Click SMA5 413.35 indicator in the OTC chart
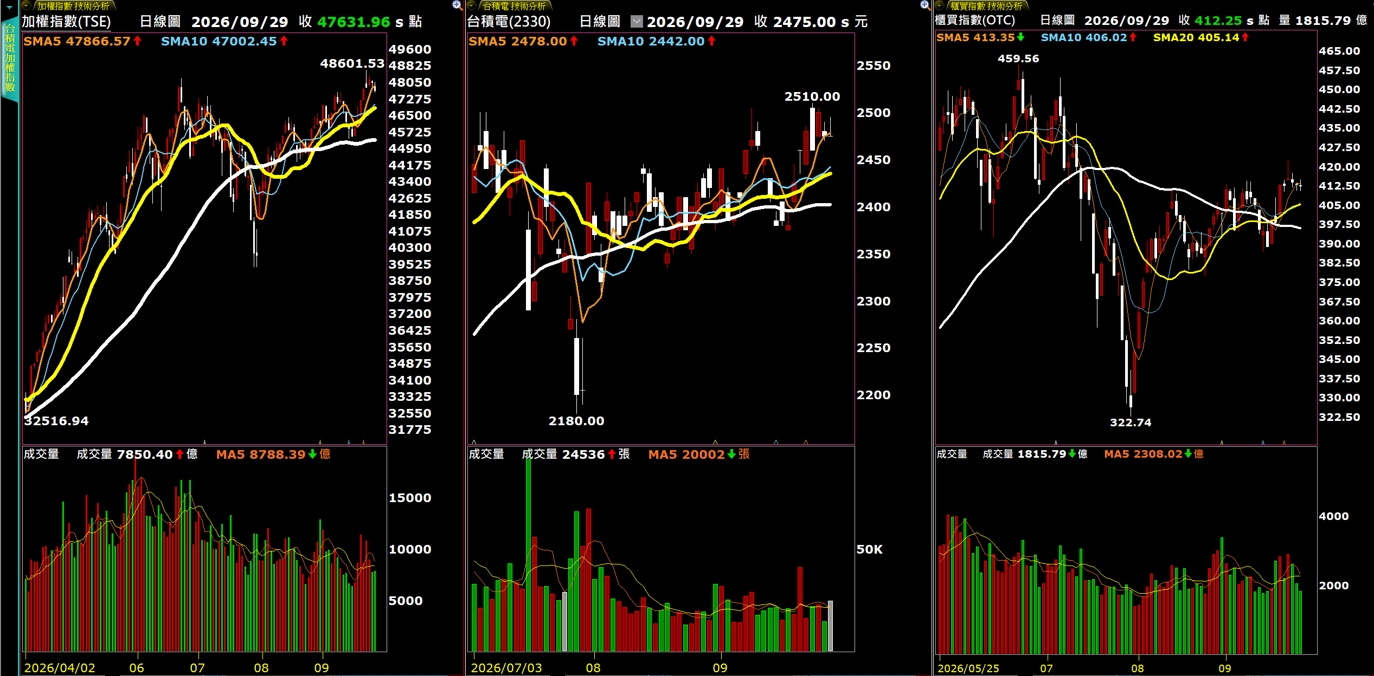The width and height of the screenshot is (1374, 676). tap(980, 37)
